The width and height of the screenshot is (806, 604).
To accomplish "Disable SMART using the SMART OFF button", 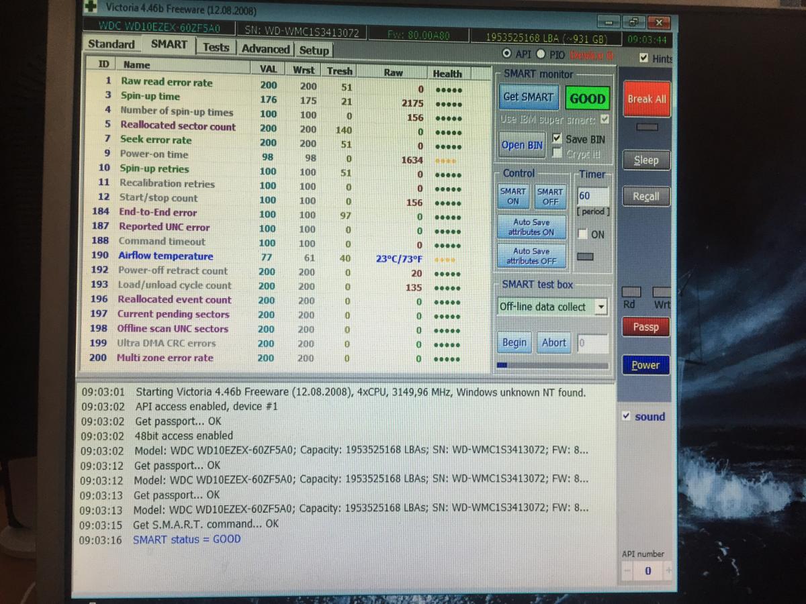I will (550, 197).
